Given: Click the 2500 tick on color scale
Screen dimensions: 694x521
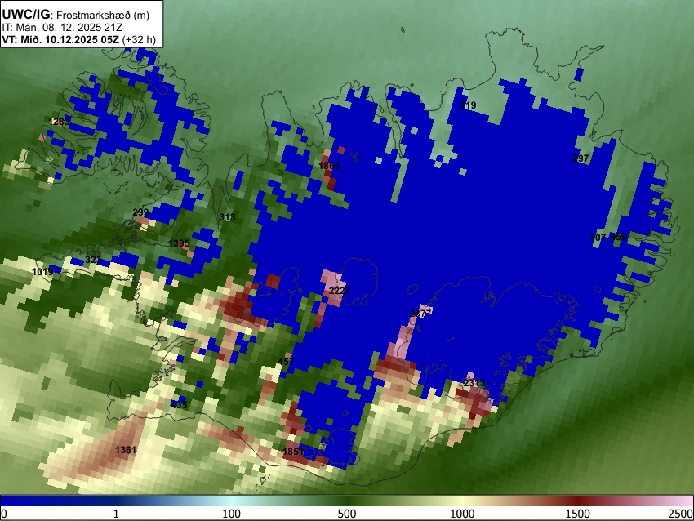Looking at the screenshot, I should click(x=681, y=514).
